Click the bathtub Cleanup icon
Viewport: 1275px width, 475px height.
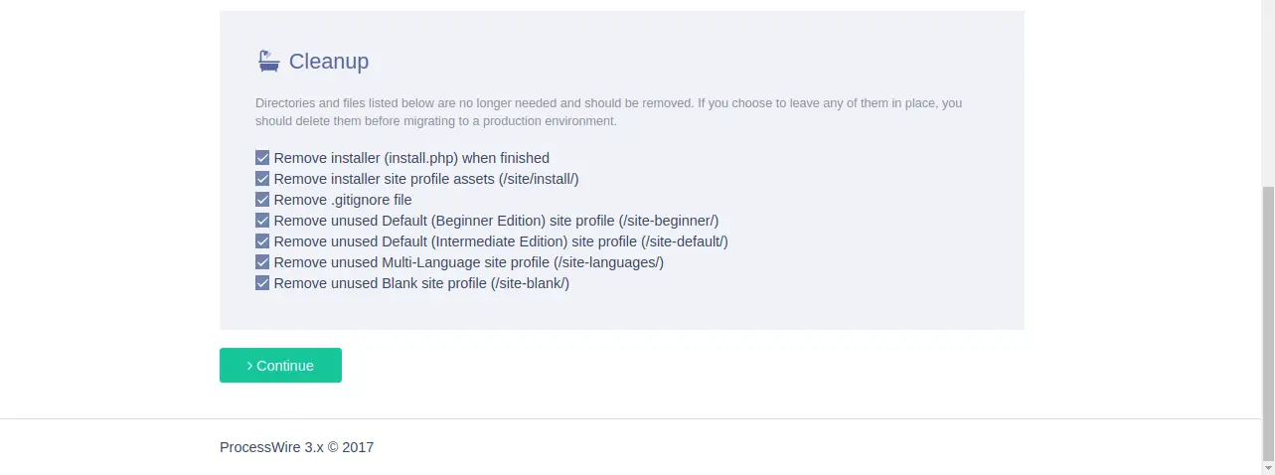pyautogui.click(x=268, y=61)
